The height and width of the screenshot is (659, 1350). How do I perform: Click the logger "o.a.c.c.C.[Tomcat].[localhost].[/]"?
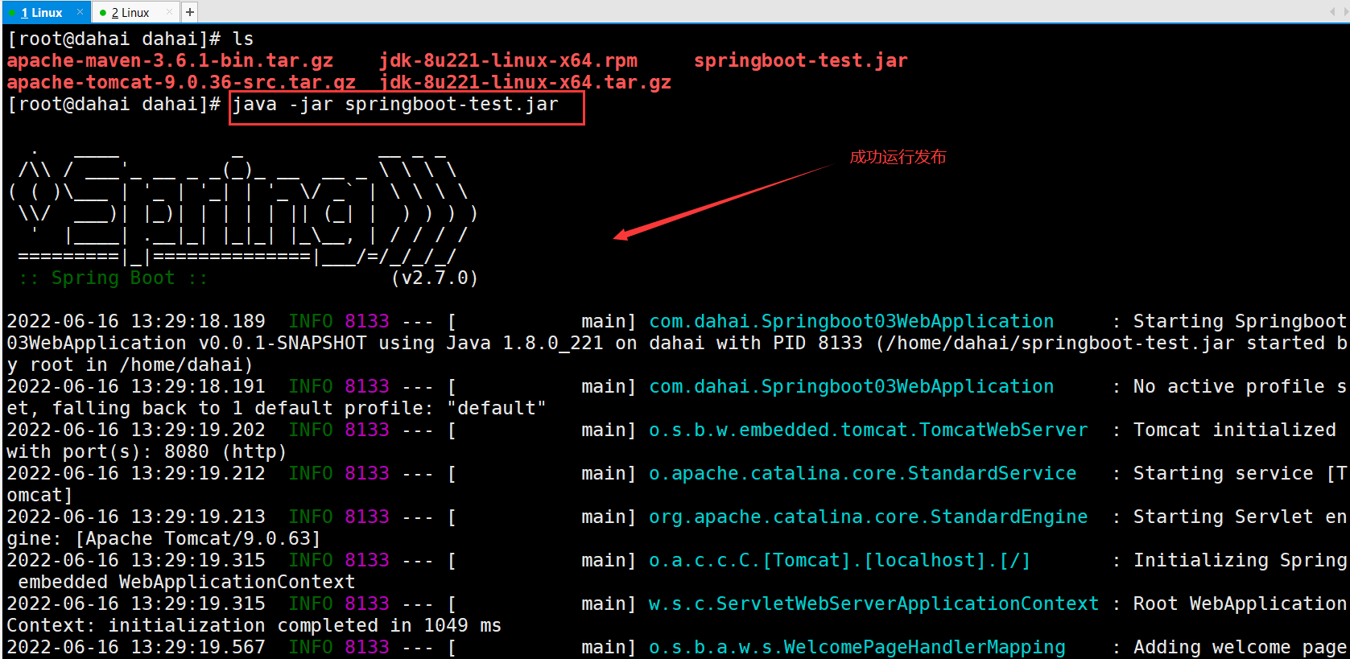[840, 561]
